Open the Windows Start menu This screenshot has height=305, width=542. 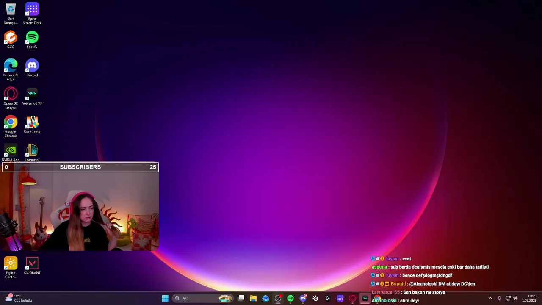(x=165, y=298)
